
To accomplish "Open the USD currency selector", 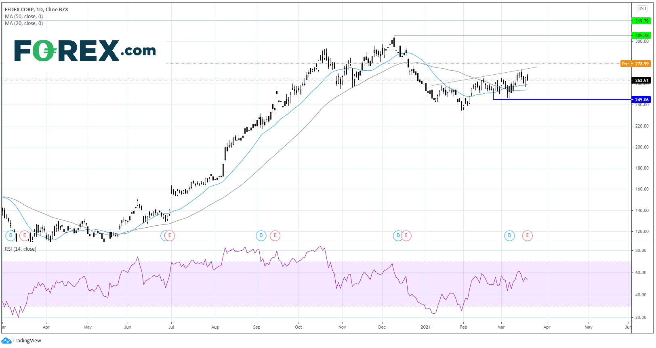I will (x=642, y=8).
